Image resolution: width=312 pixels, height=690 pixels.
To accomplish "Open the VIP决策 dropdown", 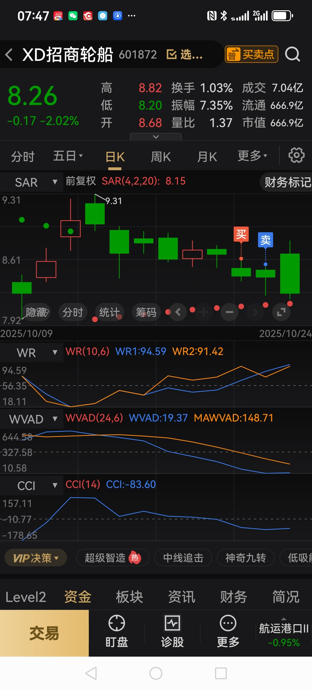I will click(36, 558).
